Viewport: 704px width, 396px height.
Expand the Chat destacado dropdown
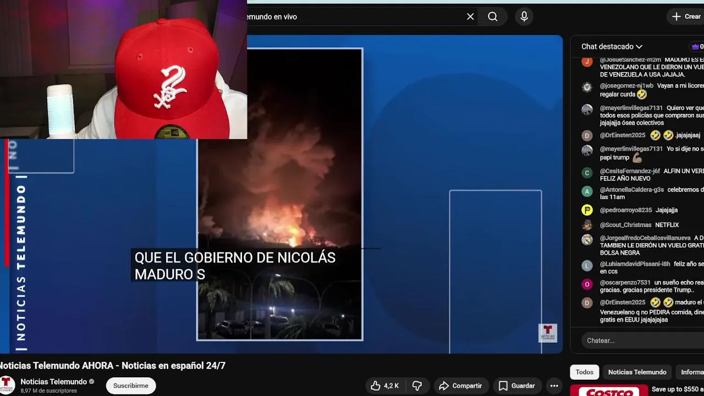tap(612, 47)
